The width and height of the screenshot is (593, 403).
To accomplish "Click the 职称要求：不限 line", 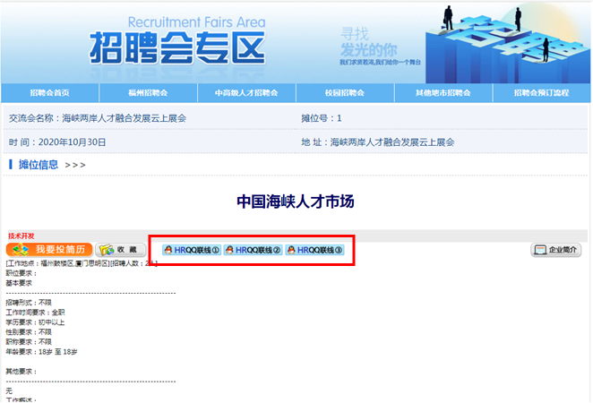I will (x=29, y=342).
